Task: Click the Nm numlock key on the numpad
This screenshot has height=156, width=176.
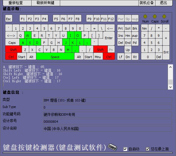Action: click(x=144, y=28)
